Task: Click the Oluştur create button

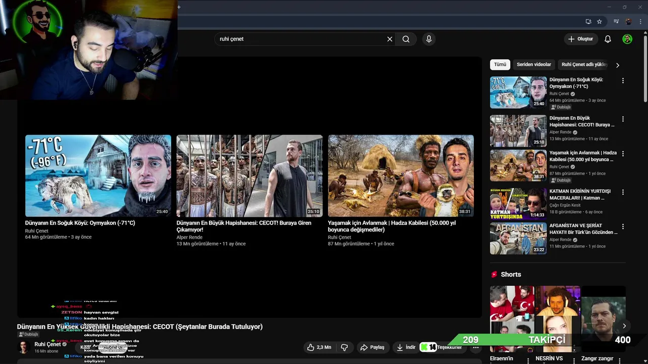Action: coord(581,39)
